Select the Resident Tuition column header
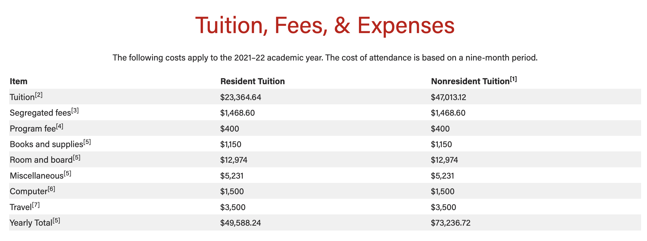The height and width of the screenshot is (241, 647). coord(252,81)
